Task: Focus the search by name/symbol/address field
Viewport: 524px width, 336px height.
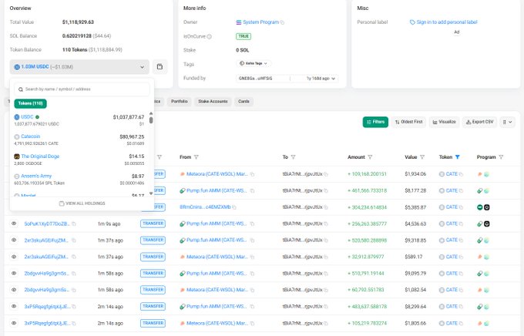Action: 82,89
